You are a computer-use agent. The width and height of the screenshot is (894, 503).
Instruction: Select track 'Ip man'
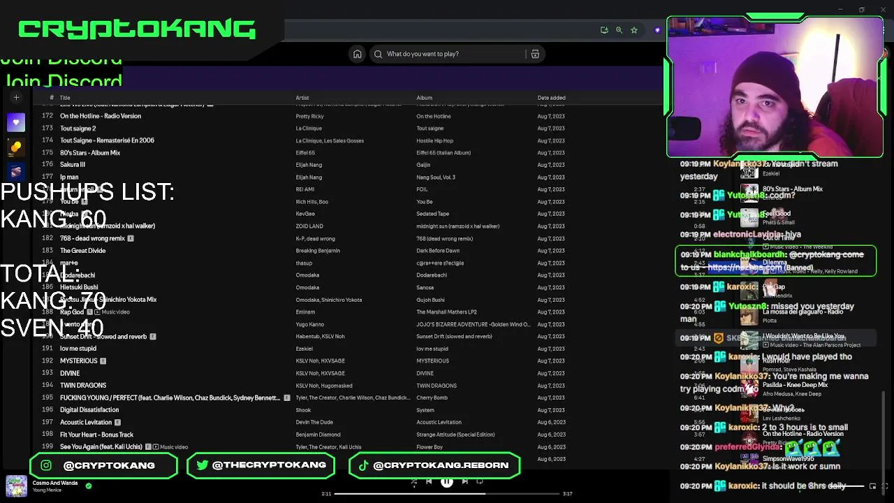[x=69, y=177]
